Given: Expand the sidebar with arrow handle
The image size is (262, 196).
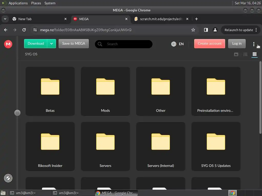Looking at the screenshot, I should coord(17,113).
